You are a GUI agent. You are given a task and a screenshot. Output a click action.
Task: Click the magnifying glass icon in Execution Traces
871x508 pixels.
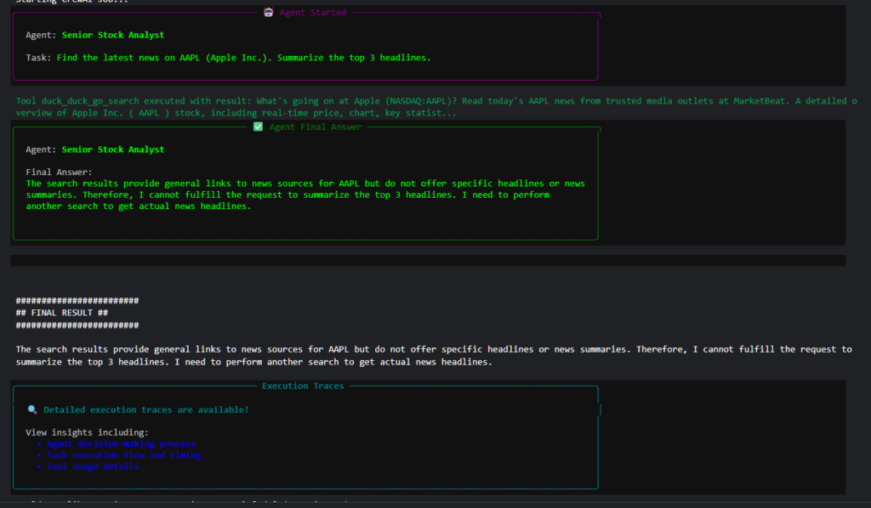[32, 409]
